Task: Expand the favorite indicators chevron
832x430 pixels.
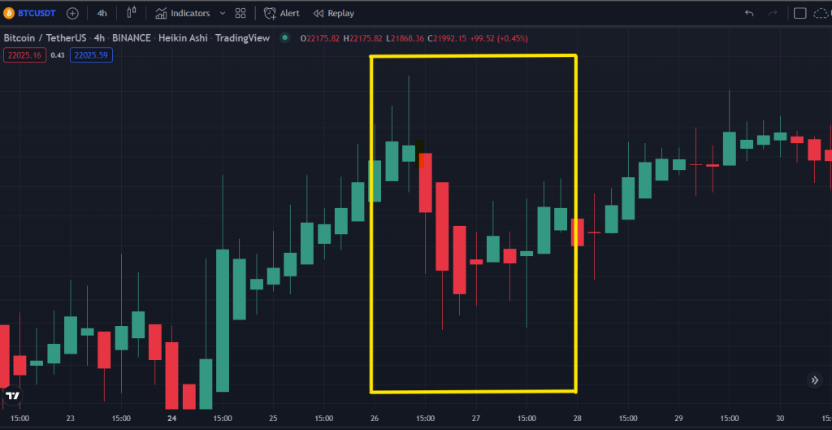Action: [x=223, y=13]
